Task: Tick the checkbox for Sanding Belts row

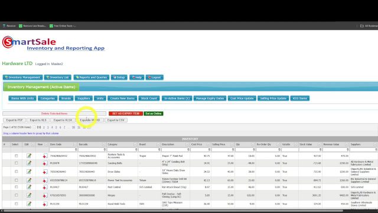Action: (x=16, y=163)
